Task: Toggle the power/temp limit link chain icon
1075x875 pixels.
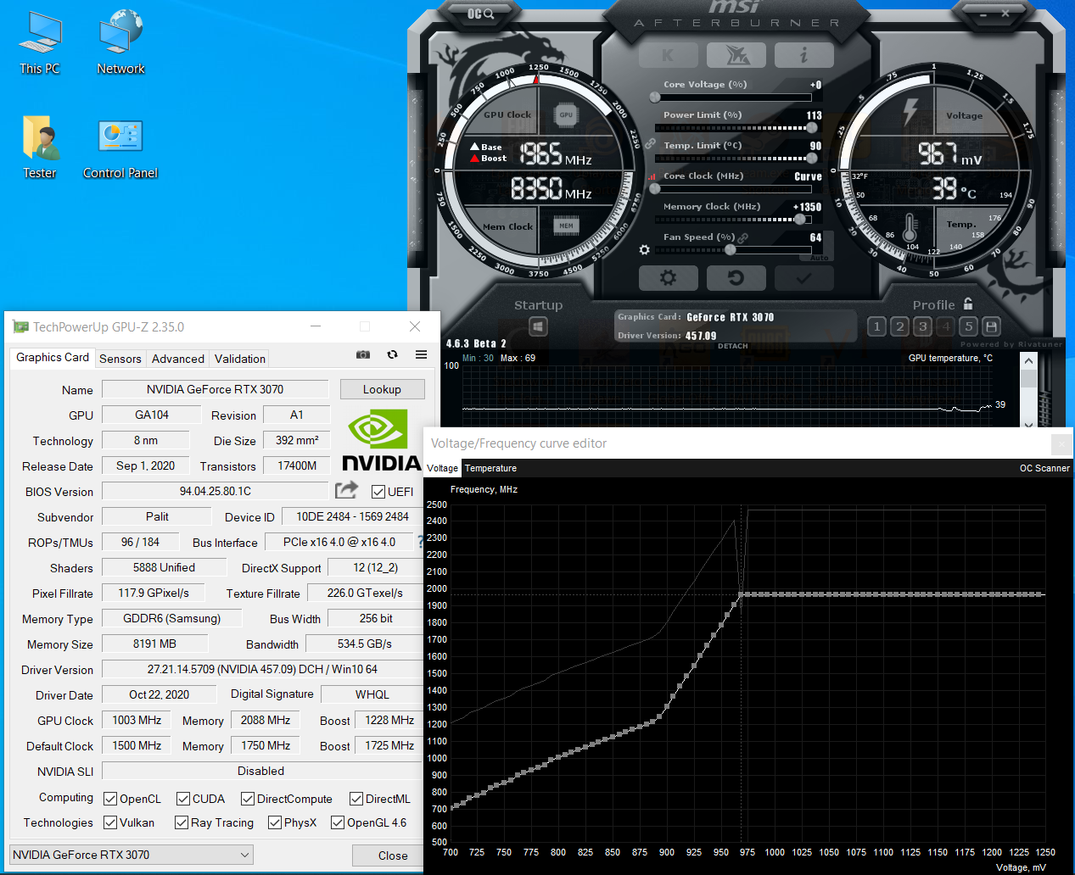Action: click(x=650, y=143)
